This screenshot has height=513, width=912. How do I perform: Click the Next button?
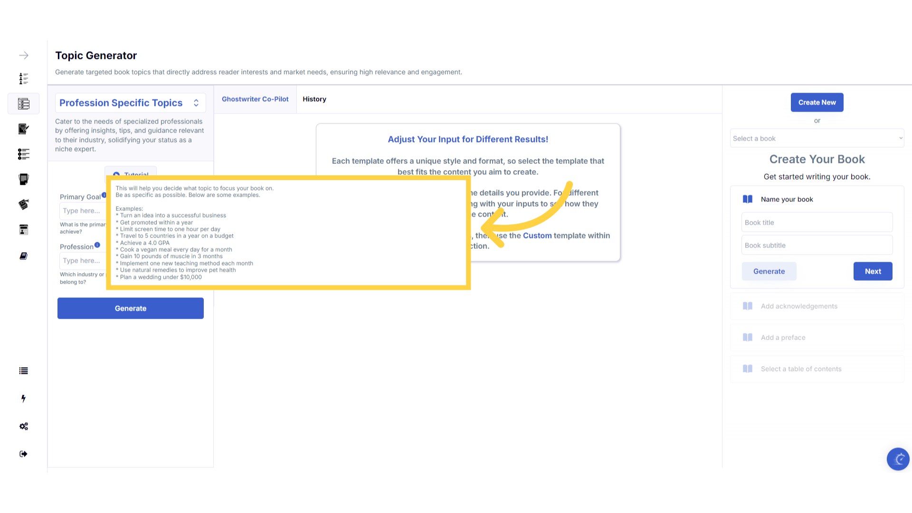[x=873, y=271]
